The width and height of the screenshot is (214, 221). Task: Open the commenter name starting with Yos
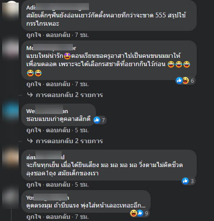click(x=48, y=198)
